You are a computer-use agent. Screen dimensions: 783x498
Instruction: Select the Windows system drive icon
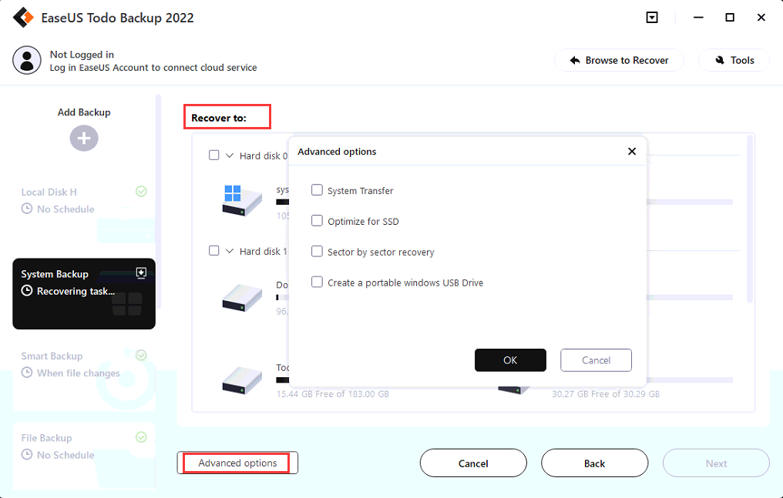pyautogui.click(x=242, y=200)
